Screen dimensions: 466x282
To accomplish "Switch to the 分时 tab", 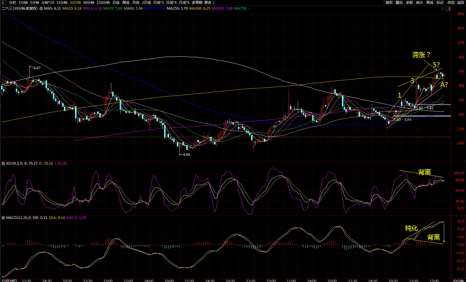I will point(12,3).
